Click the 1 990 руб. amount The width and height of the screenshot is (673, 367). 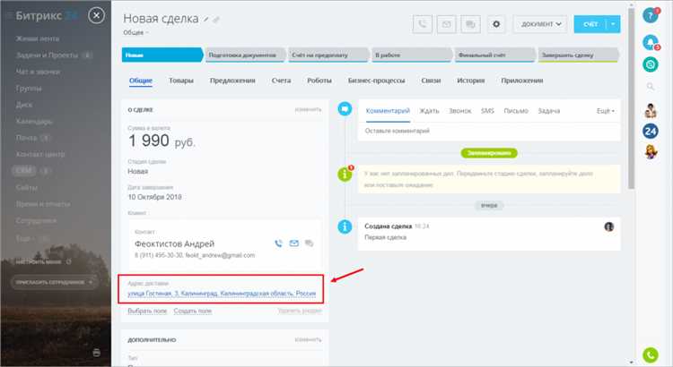coord(162,141)
